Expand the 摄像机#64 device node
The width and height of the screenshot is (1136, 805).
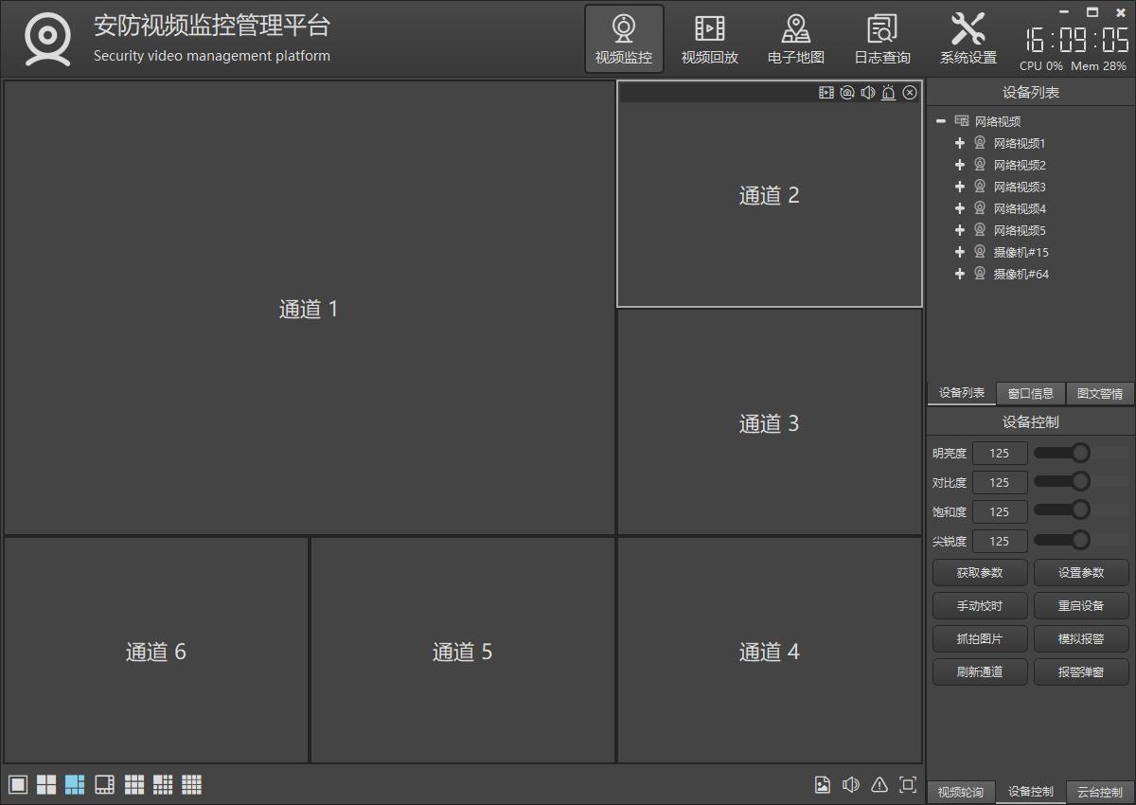coord(960,274)
